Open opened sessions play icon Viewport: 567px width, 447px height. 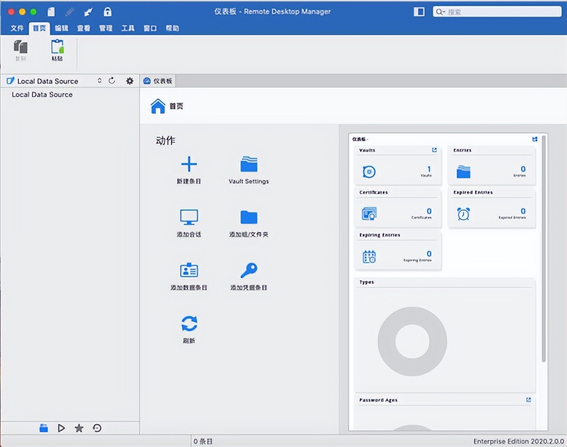tap(61, 428)
